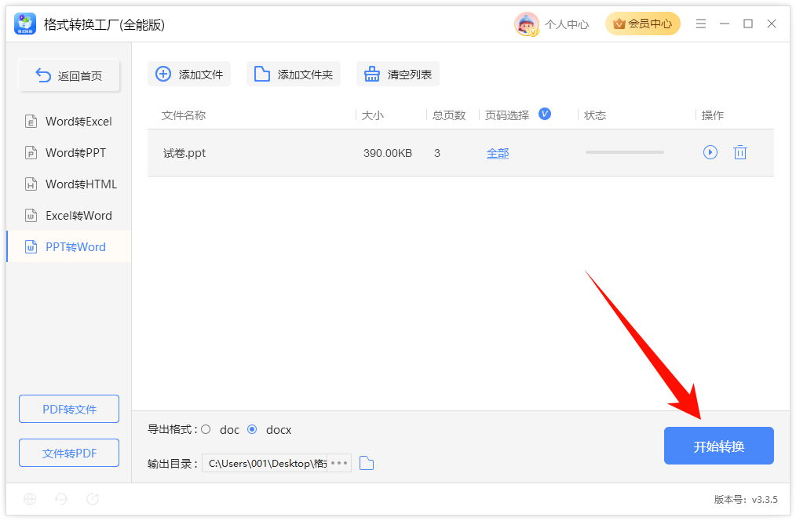This screenshot has width=796, height=521.
Task: Open the hamburger menu in title bar
Action: point(700,24)
